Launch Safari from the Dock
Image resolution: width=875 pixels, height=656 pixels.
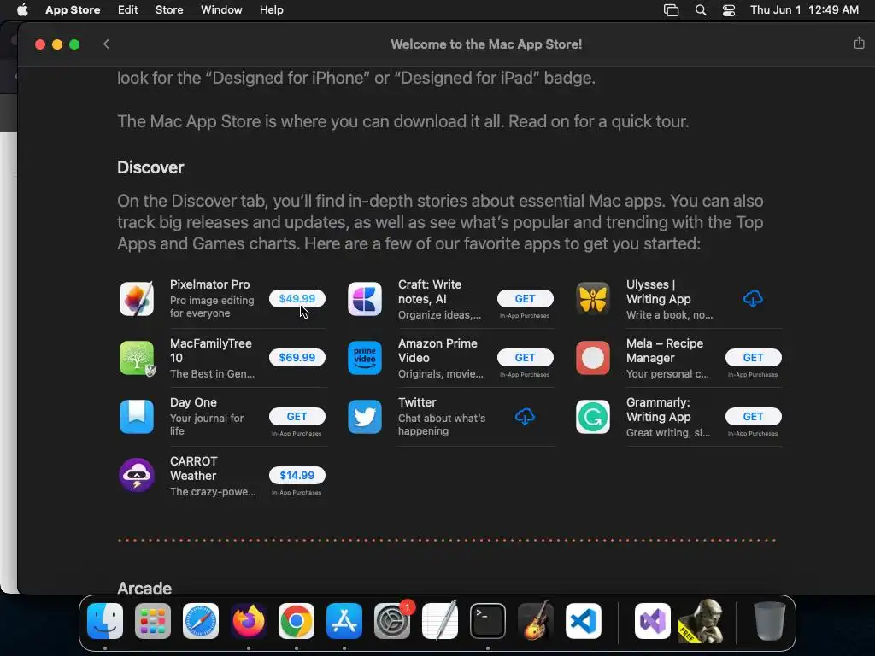[x=201, y=621]
